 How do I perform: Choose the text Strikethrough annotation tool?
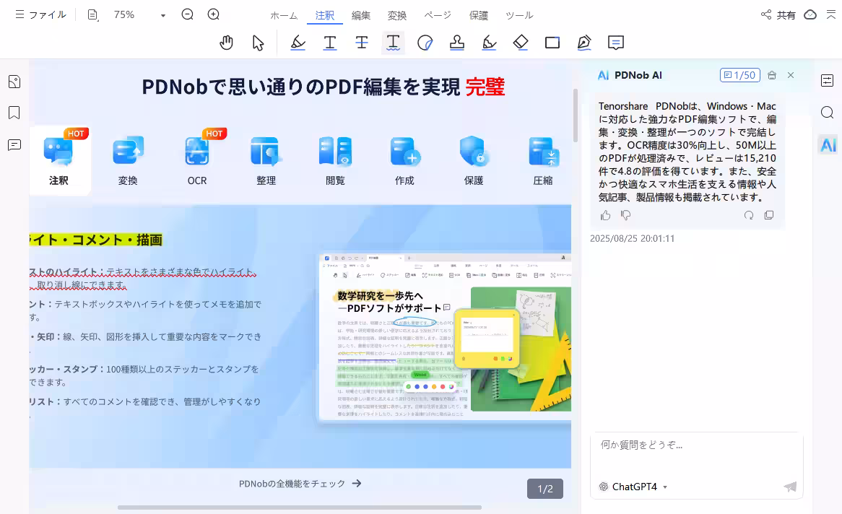(362, 43)
